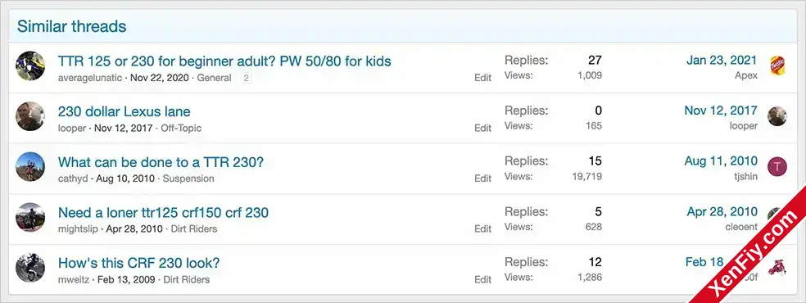This screenshot has height=303, width=806.
Task: Open the Aug 11, 2010 last post date
Action: coord(721,161)
